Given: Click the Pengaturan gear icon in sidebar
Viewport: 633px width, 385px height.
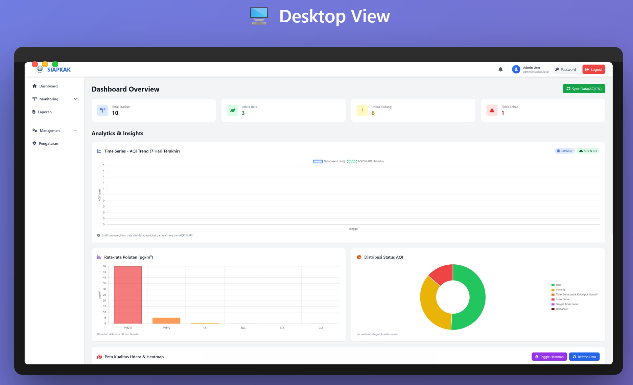Looking at the screenshot, I should (x=34, y=143).
